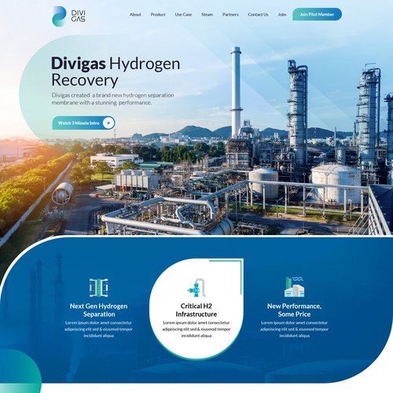Click the Watch 3 Minute Intro button
393x393 pixels.
pos(83,123)
